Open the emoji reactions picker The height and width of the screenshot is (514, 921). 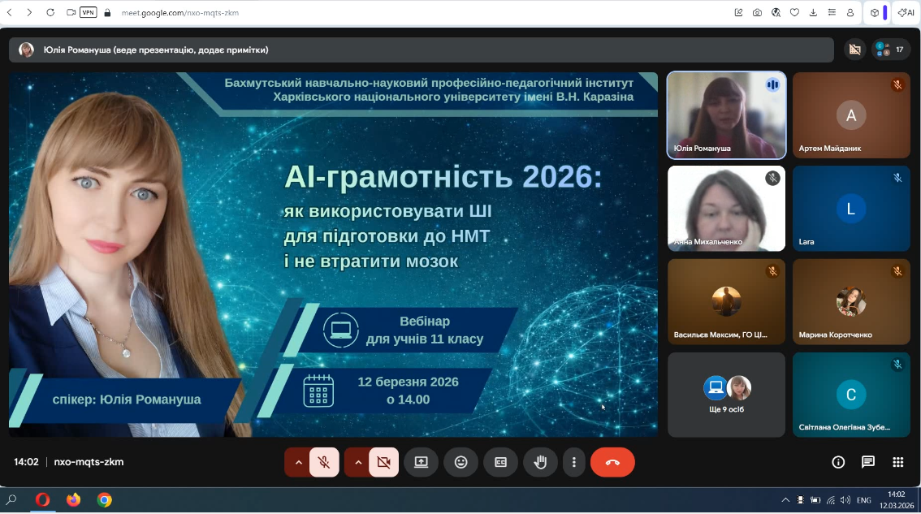pyautogui.click(x=460, y=462)
